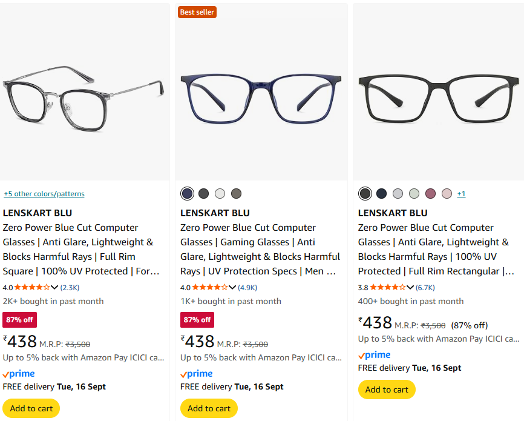
Task: Click the Best seller badge
Action: (197, 12)
